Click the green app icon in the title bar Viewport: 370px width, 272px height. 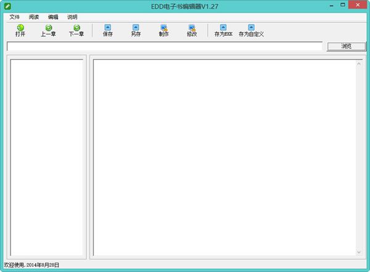coord(8,6)
